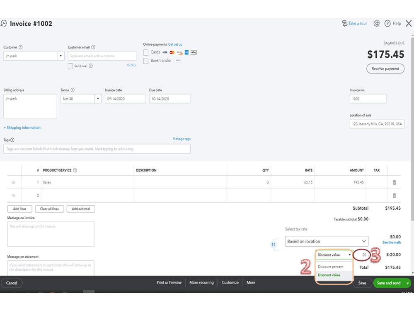Open the invoice history clock icon
The width and height of the screenshot is (414, 311).
tap(4, 24)
